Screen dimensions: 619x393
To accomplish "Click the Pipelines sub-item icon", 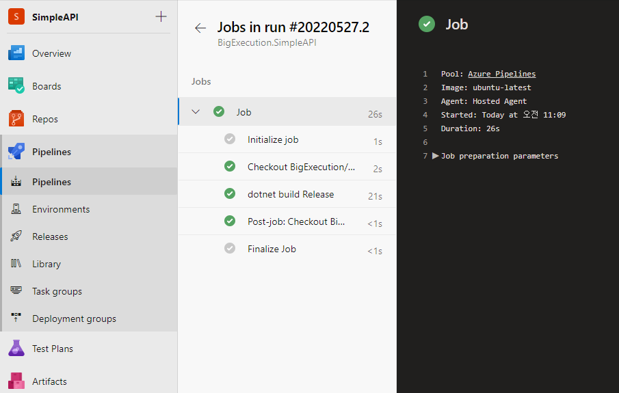I will coord(16,182).
